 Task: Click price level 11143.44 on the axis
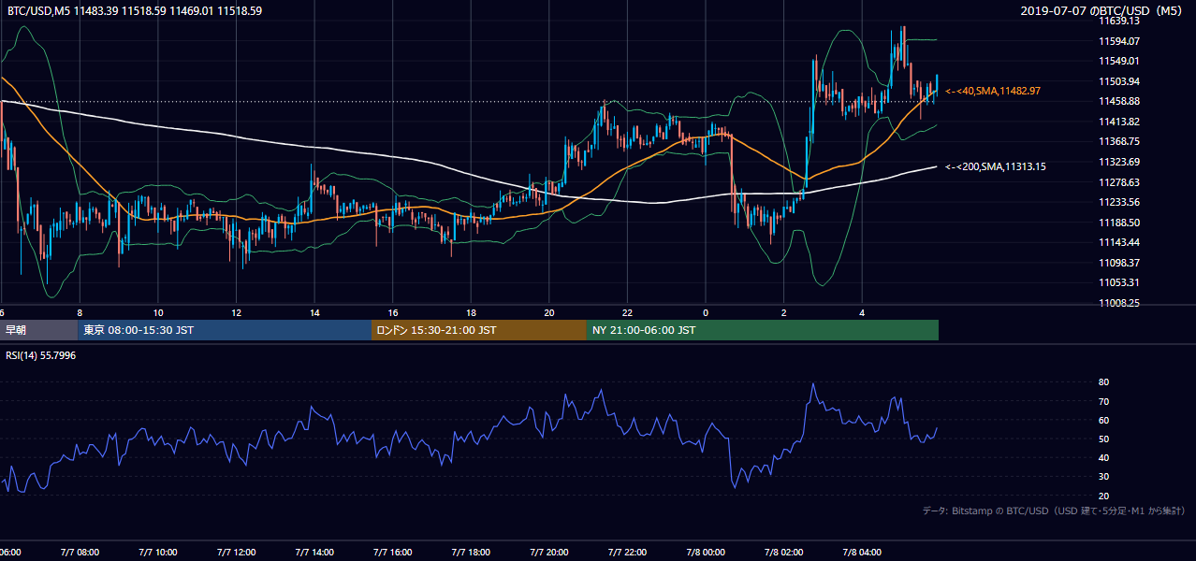(x=1119, y=242)
